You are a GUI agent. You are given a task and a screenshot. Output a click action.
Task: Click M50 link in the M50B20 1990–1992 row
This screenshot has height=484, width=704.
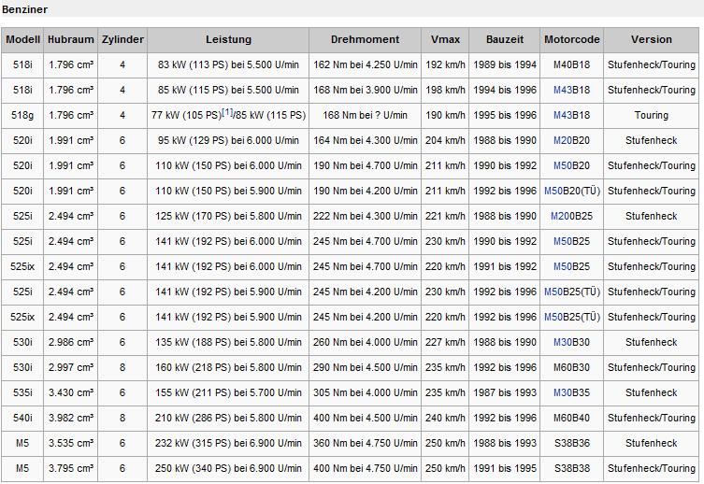562,165
